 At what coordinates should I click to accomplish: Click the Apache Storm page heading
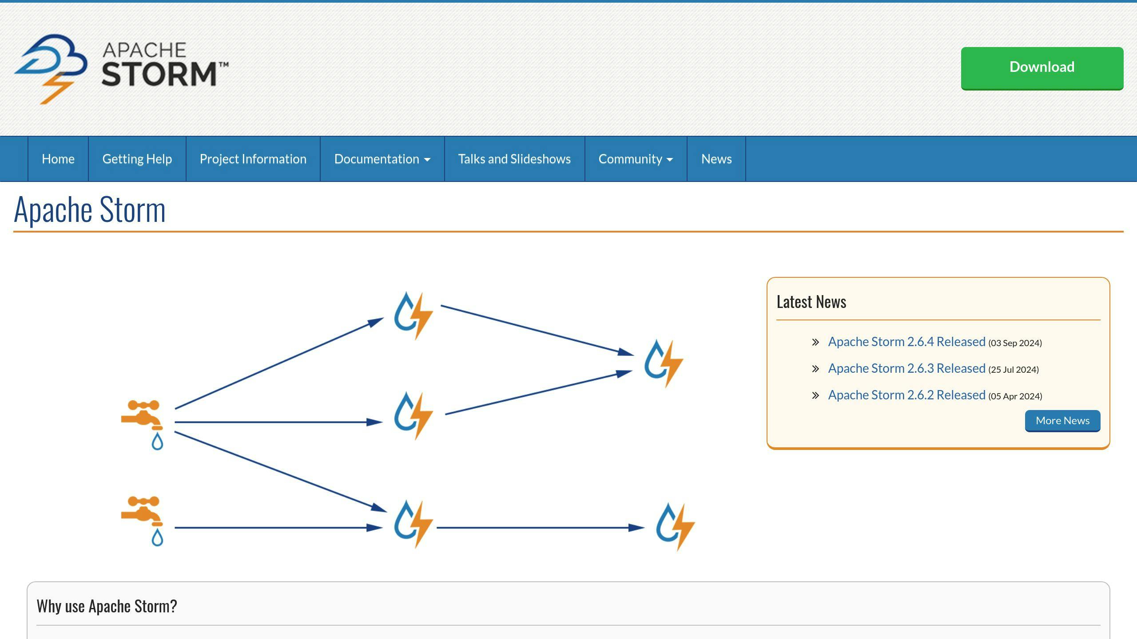coord(90,209)
